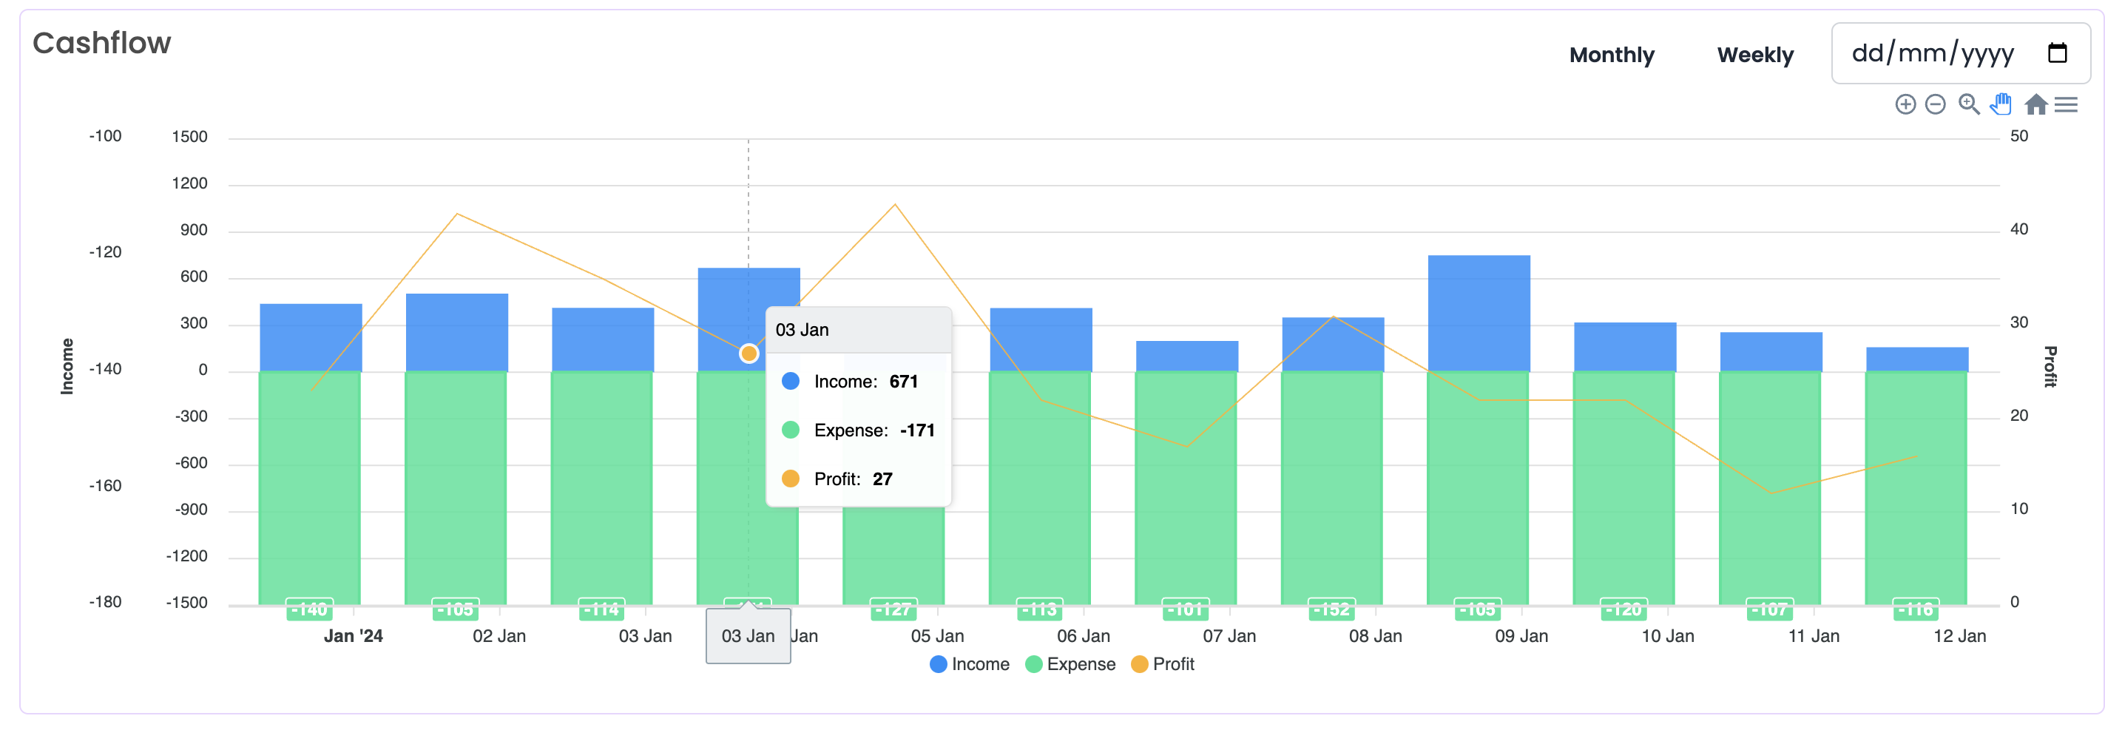Expand the dd/mm/yyyy date selector

tap(1933, 53)
